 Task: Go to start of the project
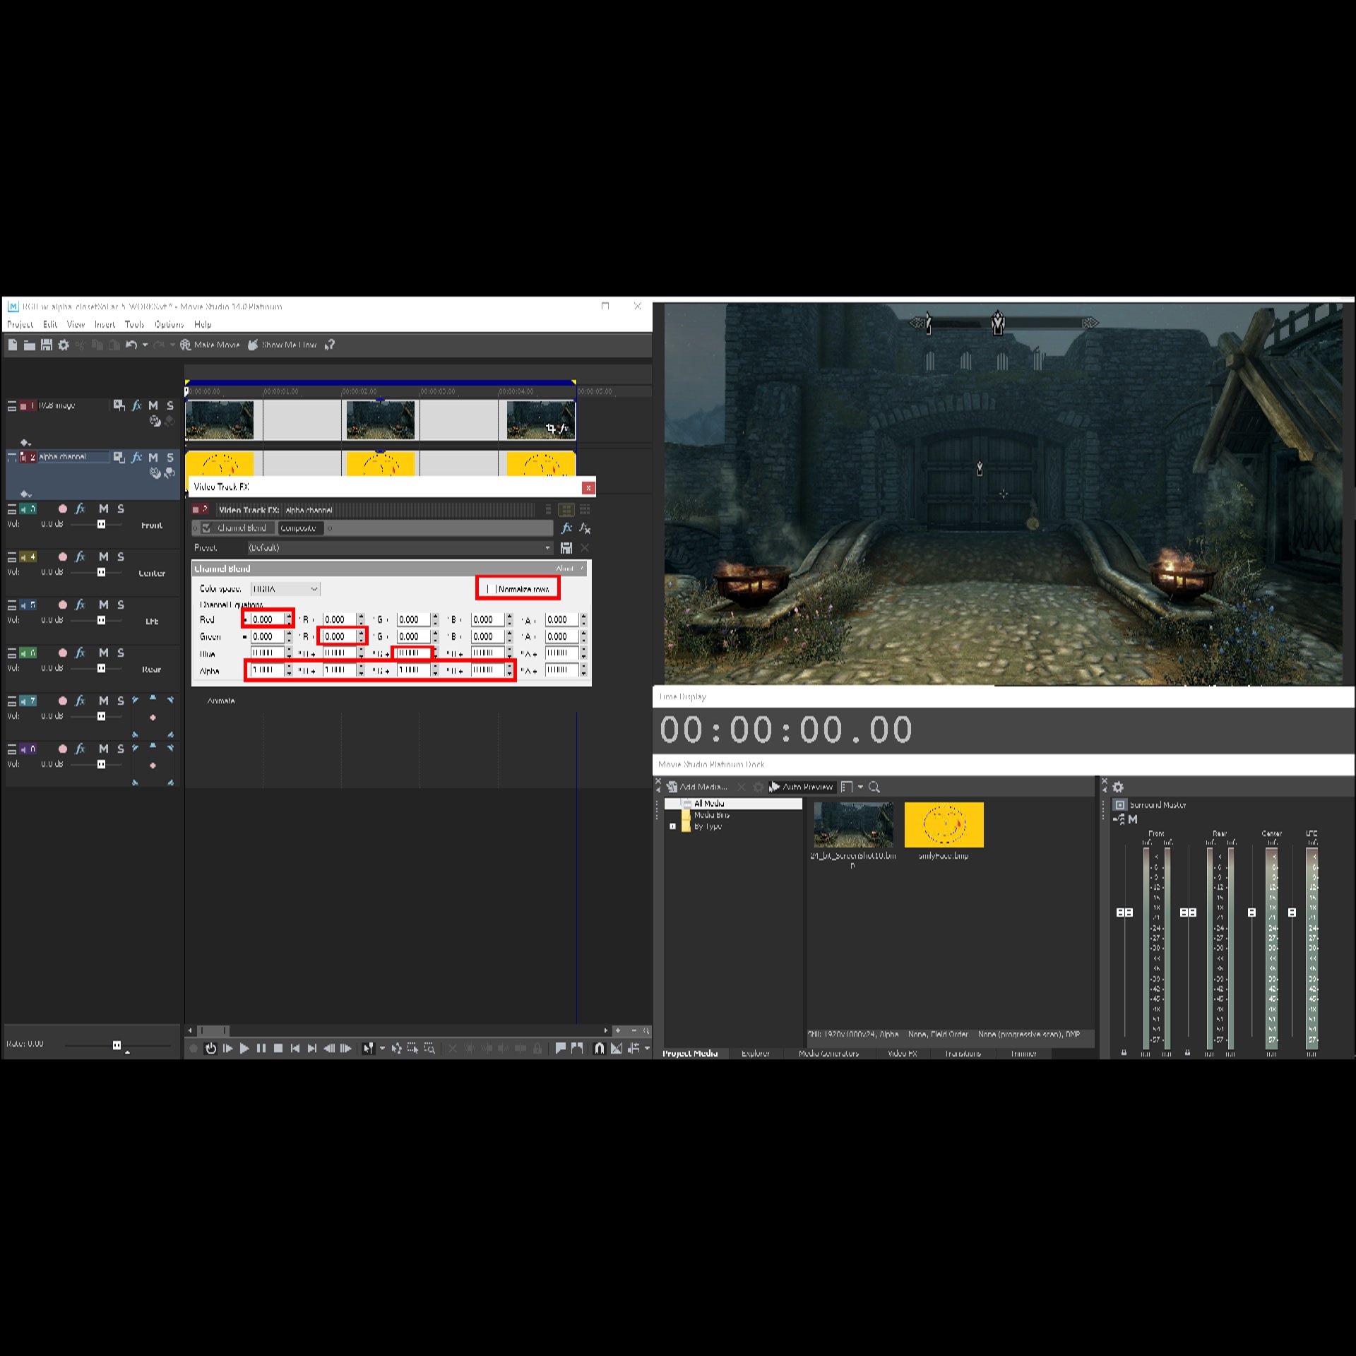[295, 1048]
